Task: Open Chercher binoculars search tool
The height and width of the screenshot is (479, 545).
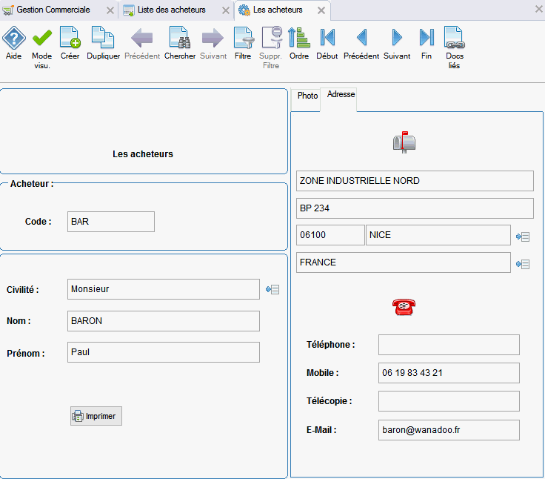Action: click(x=180, y=44)
